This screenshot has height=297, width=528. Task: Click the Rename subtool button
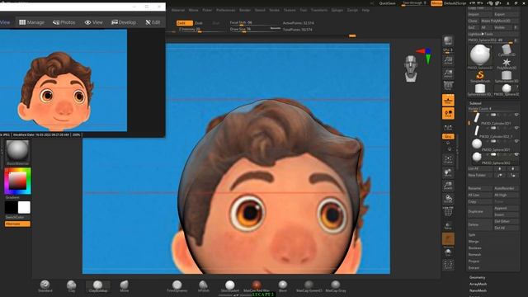[480, 188]
